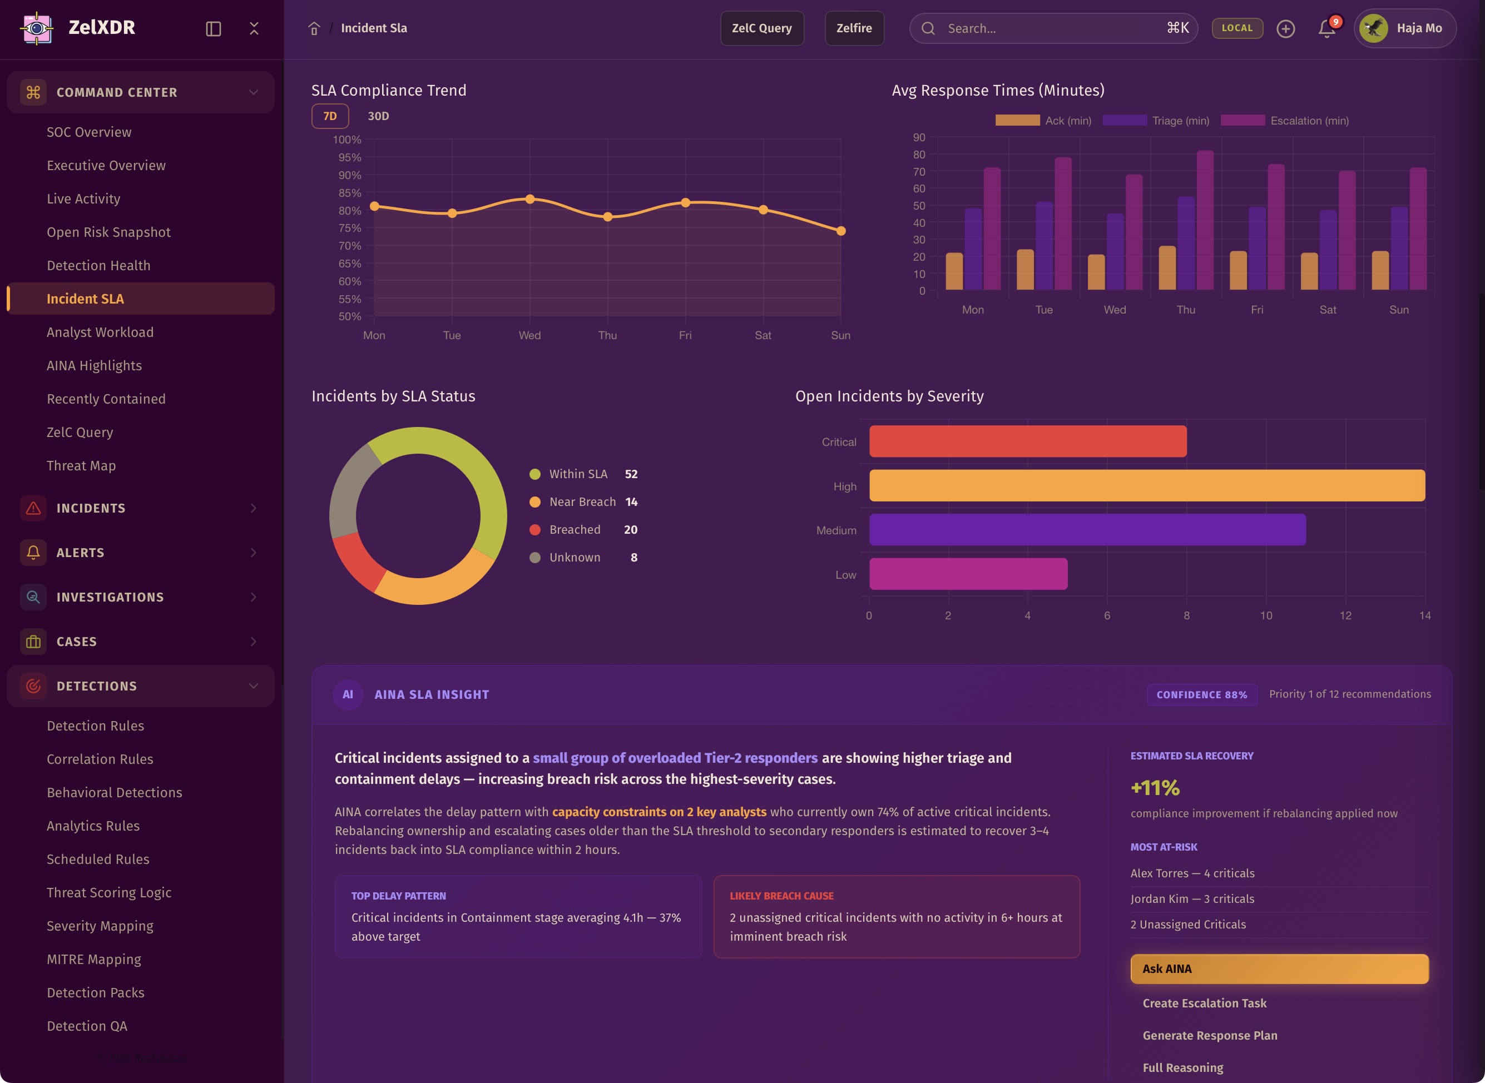Open the notifications bell

[x=1326, y=29]
